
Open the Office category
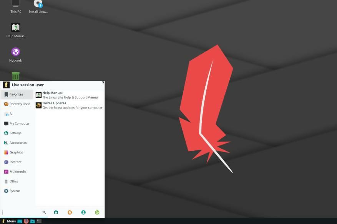[x=17, y=181]
